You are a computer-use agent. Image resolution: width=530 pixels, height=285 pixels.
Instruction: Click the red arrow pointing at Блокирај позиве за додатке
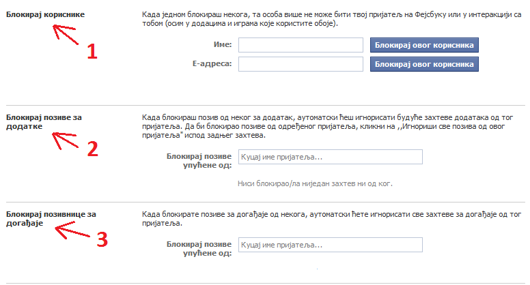pos(65,140)
